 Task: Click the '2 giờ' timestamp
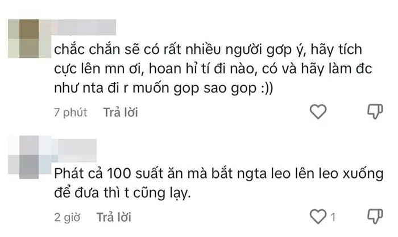pyautogui.click(x=67, y=218)
